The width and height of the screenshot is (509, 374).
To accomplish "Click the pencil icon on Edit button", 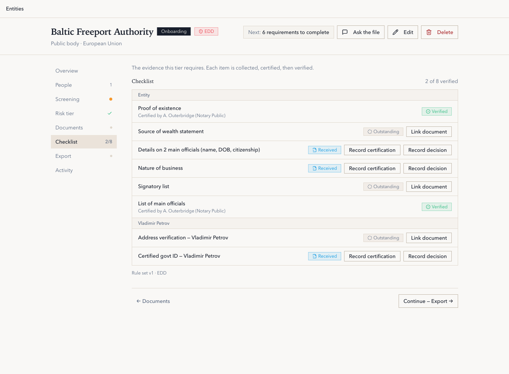I will pyautogui.click(x=395, y=32).
